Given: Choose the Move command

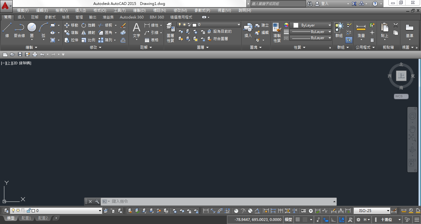Looking at the screenshot, I should click(x=71, y=25).
